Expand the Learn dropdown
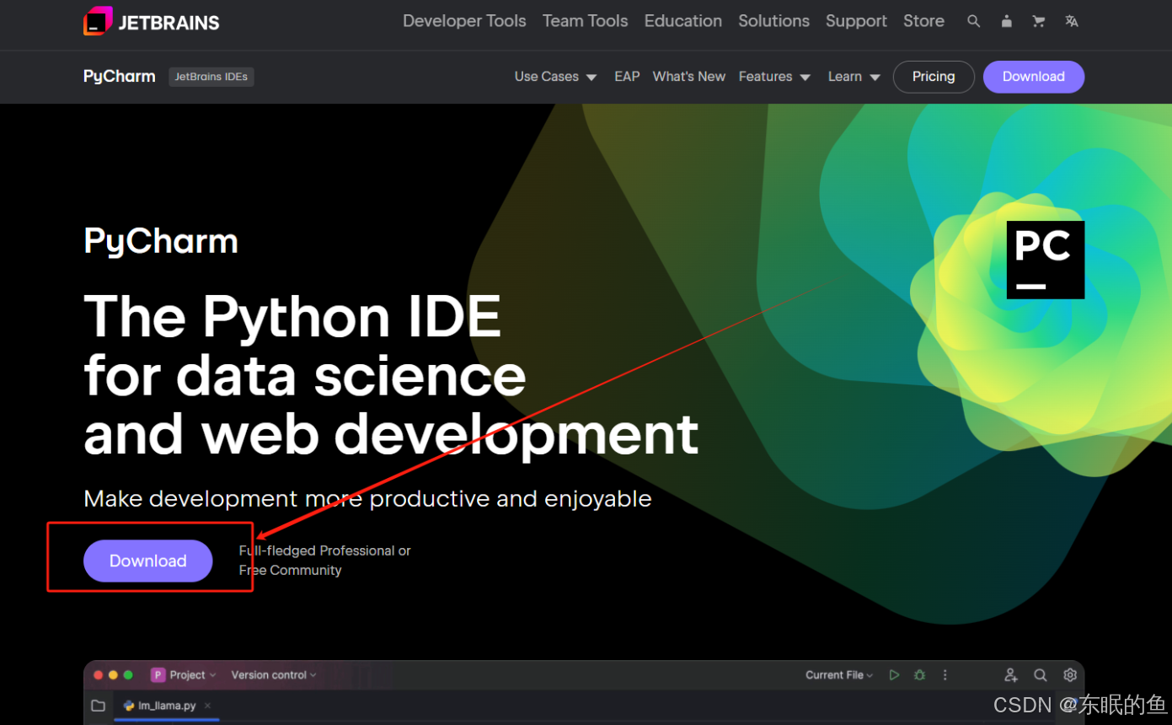This screenshot has height=725, width=1172. pyautogui.click(x=854, y=77)
